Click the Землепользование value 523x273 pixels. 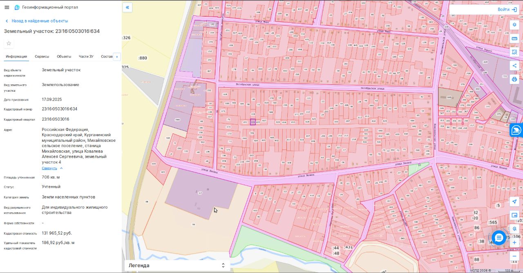[x=60, y=85]
